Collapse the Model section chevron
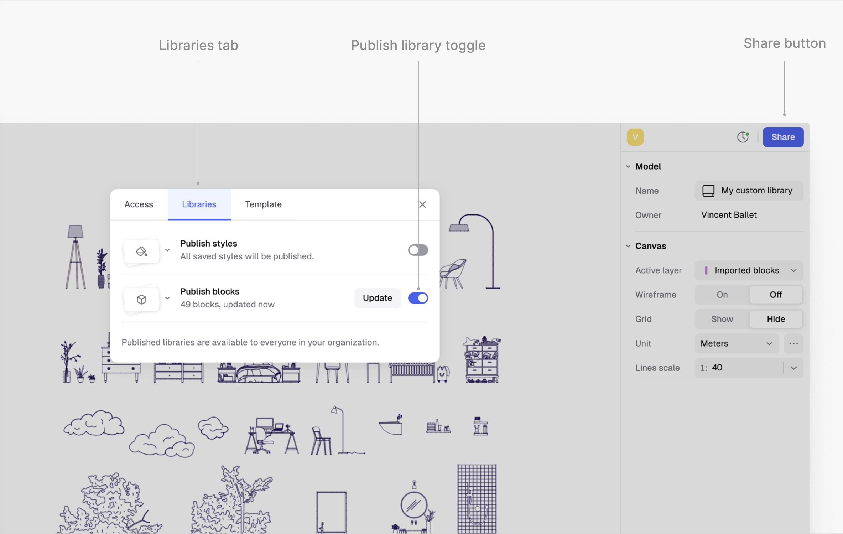Image resolution: width=843 pixels, height=534 pixels. click(628, 166)
